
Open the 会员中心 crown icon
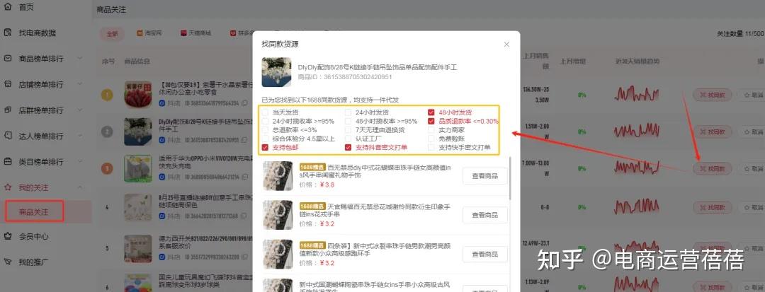7,237
